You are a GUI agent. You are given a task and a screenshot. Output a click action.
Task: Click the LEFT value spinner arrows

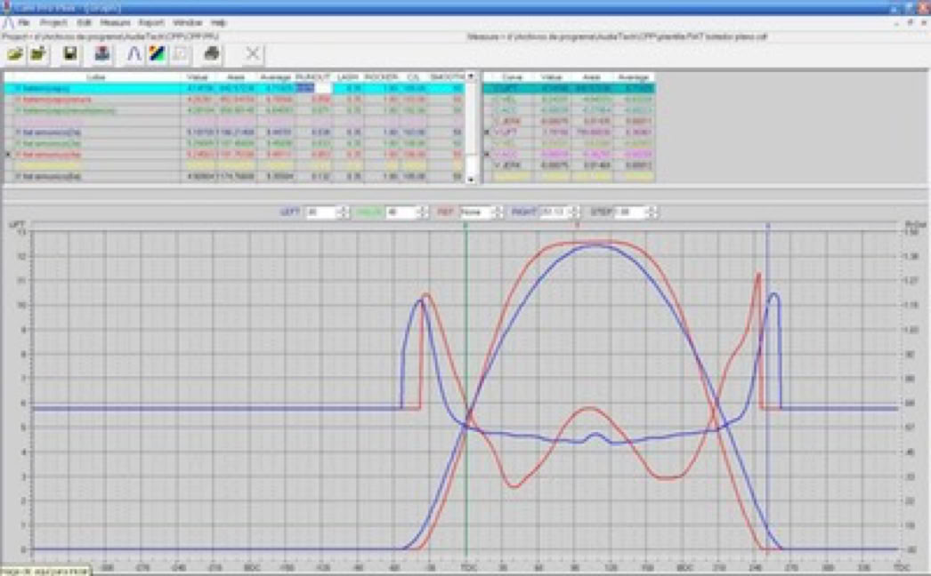(x=342, y=212)
